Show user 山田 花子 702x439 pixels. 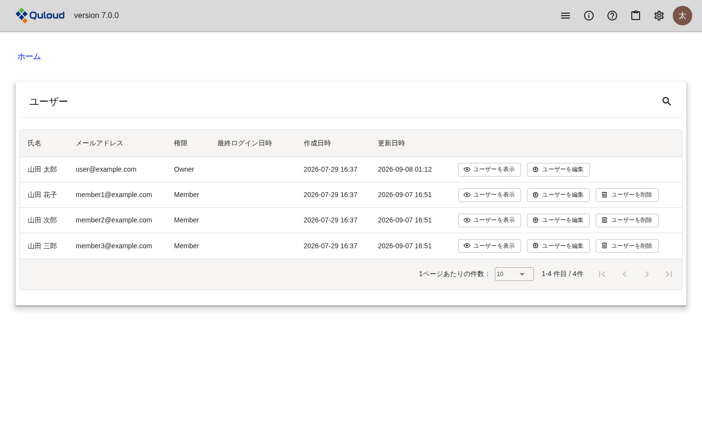point(489,195)
